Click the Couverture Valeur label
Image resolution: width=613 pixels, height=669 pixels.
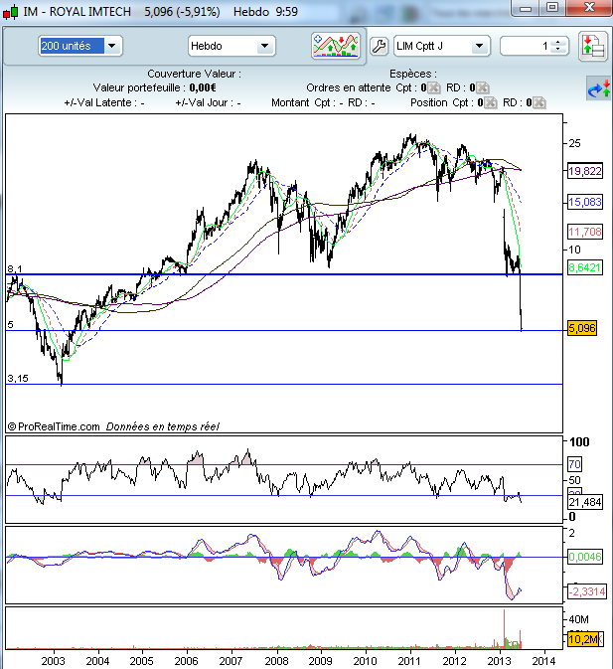click(194, 74)
